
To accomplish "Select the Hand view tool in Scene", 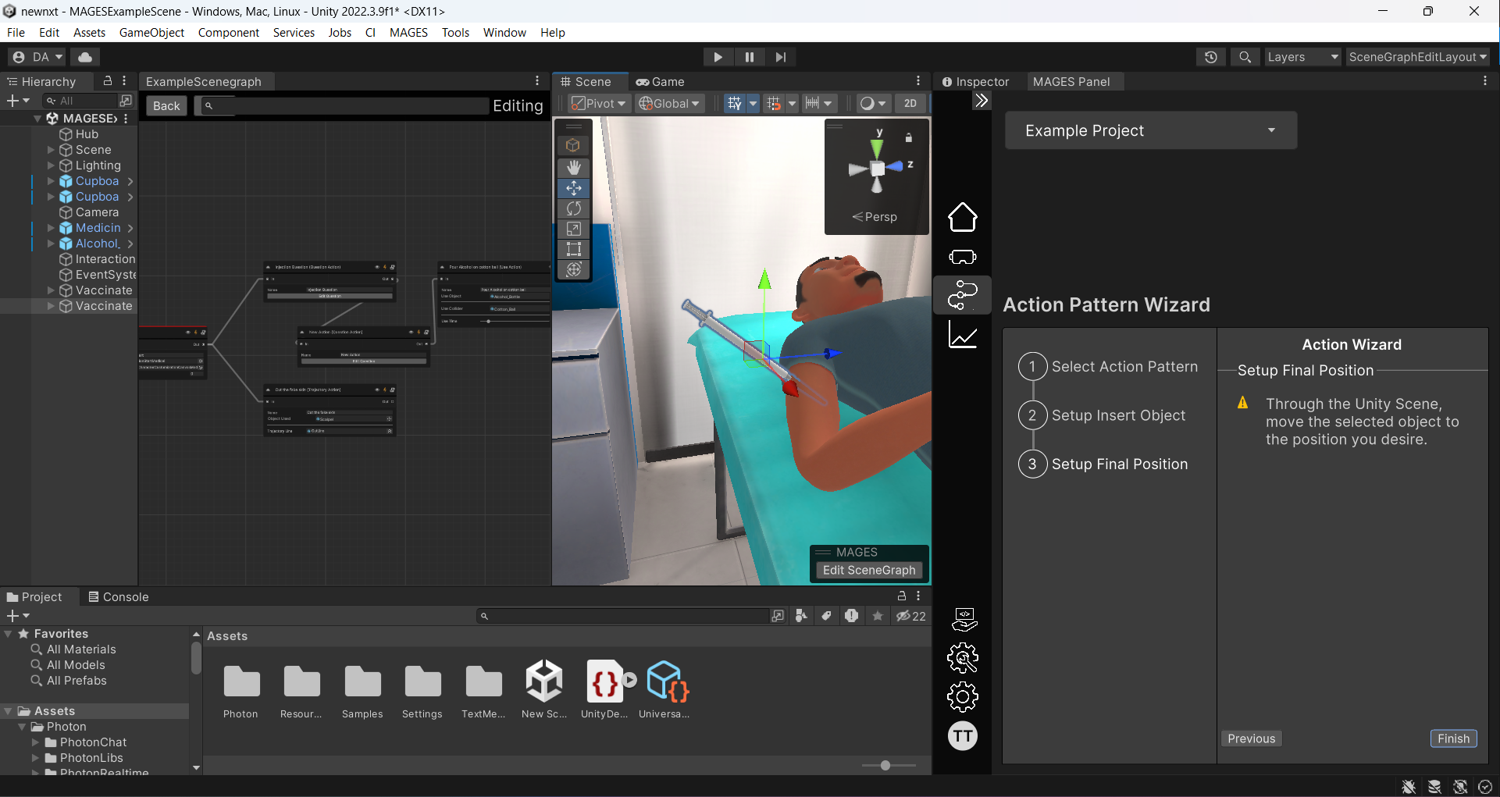I will coord(574,167).
